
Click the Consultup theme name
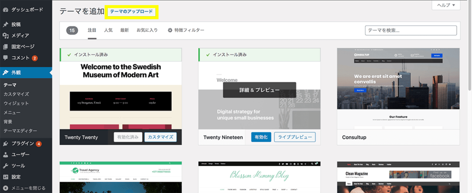pyautogui.click(x=354, y=137)
